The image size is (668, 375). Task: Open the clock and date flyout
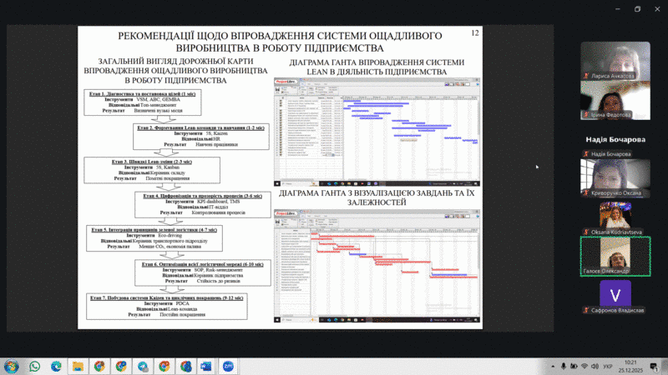630,366
